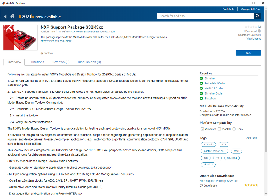Open the Overview tab
The height and width of the screenshot is (196, 268).
(x=14, y=62)
